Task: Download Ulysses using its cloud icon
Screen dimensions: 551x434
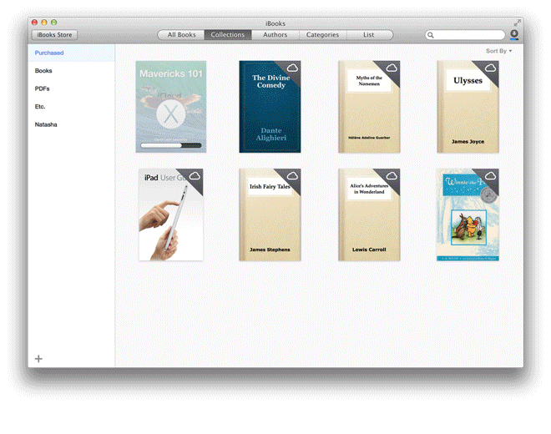Action: pos(490,68)
